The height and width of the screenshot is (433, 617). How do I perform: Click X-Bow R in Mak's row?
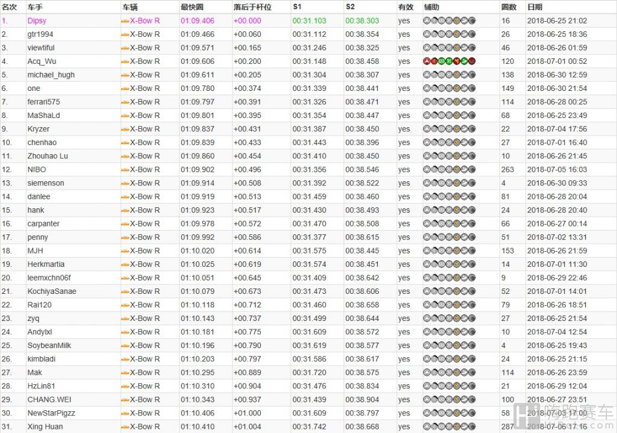tap(145, 372)
